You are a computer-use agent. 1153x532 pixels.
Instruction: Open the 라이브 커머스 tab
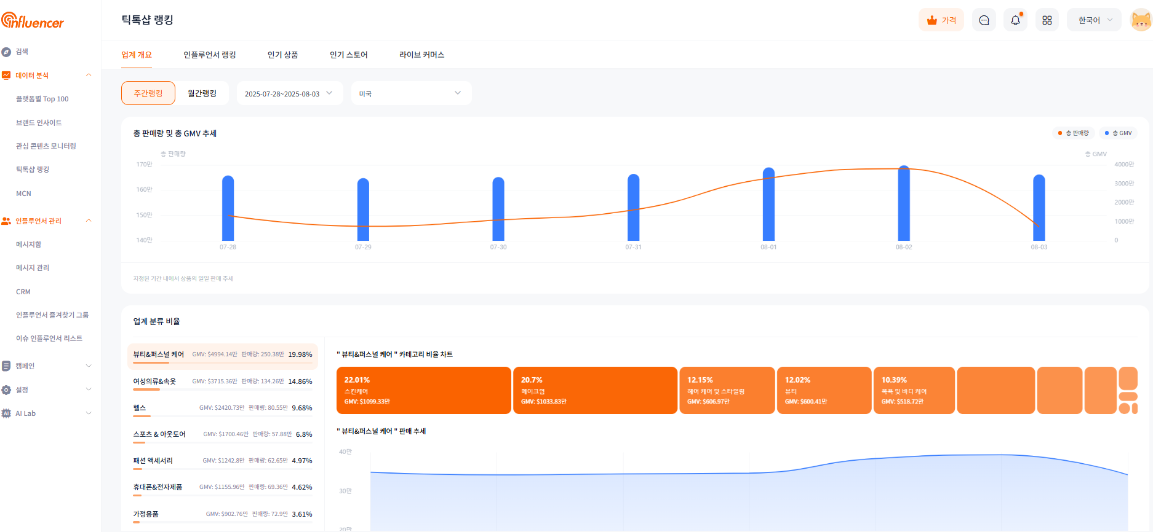point(421,55)
